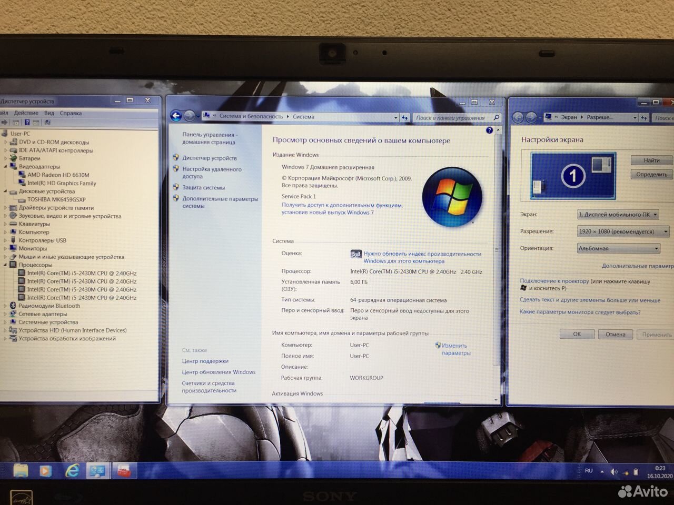Image resolution: width=674 pixels, height=505 pixels.
Task: Click the AMD Radeon HD 6630M adapter icon
Action: point(22,175)
